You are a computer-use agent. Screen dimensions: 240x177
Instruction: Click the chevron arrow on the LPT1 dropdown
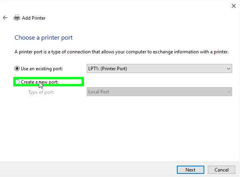pos(229,69)
